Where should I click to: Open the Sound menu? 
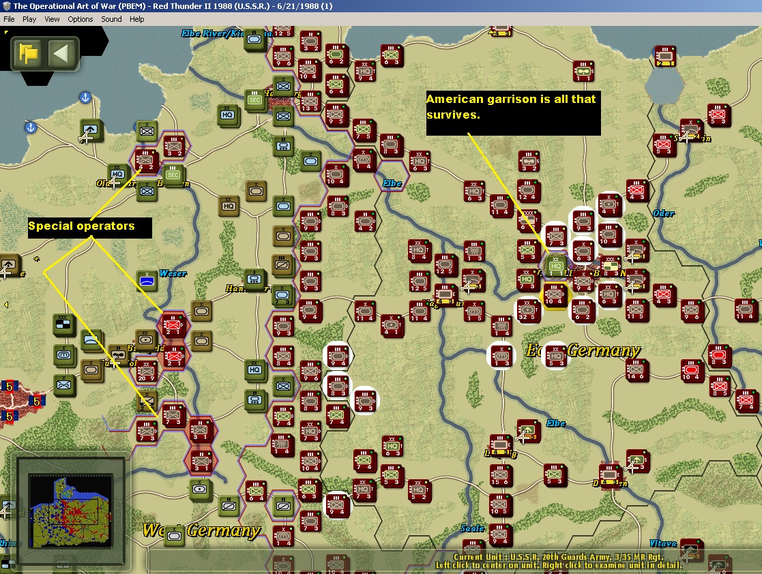(x=111, y=19)
